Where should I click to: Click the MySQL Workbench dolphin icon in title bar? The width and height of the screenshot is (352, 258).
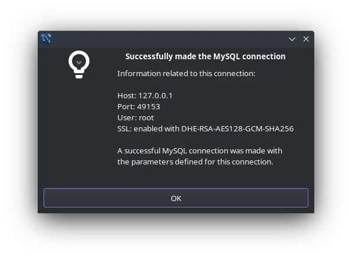(x=46, y=39)
